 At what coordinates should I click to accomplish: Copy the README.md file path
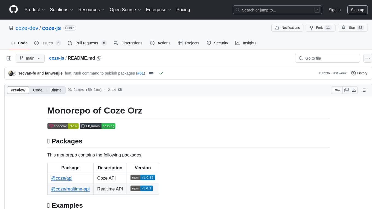click(99, 58)
